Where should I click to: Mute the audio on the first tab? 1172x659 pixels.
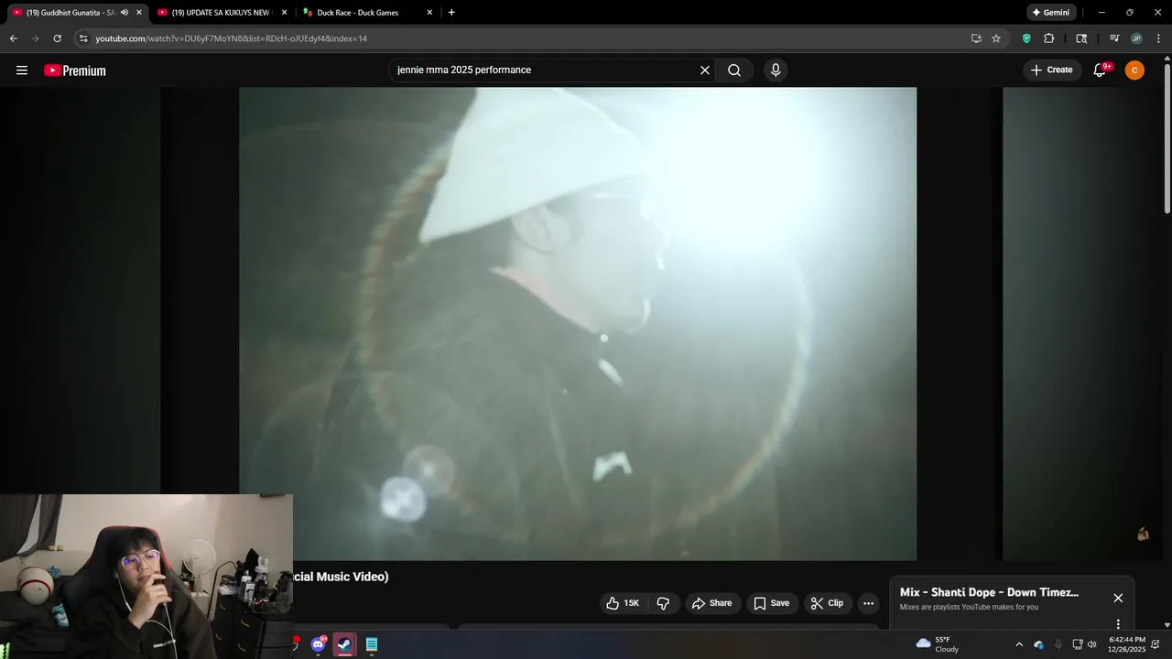pos(125,13)
